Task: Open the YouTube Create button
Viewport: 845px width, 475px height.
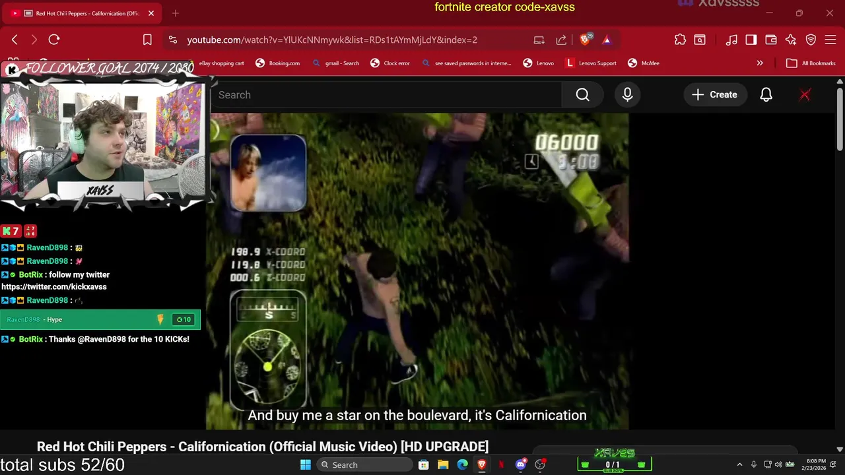Action: [x=714, y=95]
